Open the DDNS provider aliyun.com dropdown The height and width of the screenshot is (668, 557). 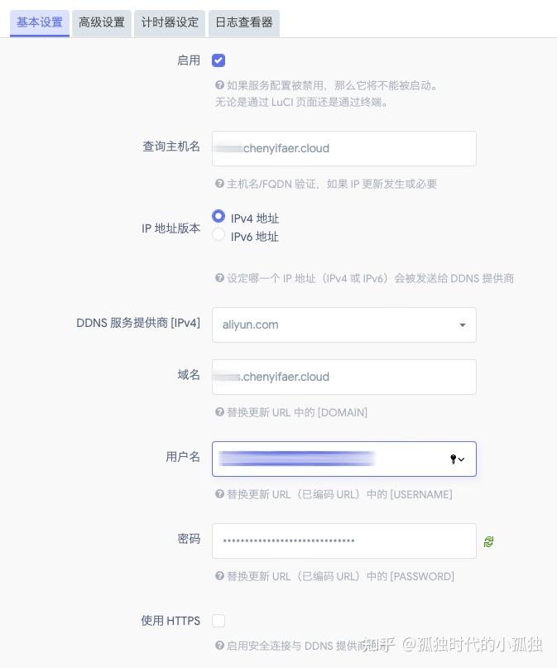[343, 324]
